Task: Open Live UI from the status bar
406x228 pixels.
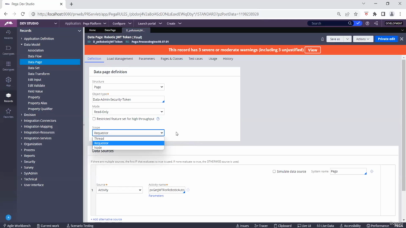Action: pos(304,225)
